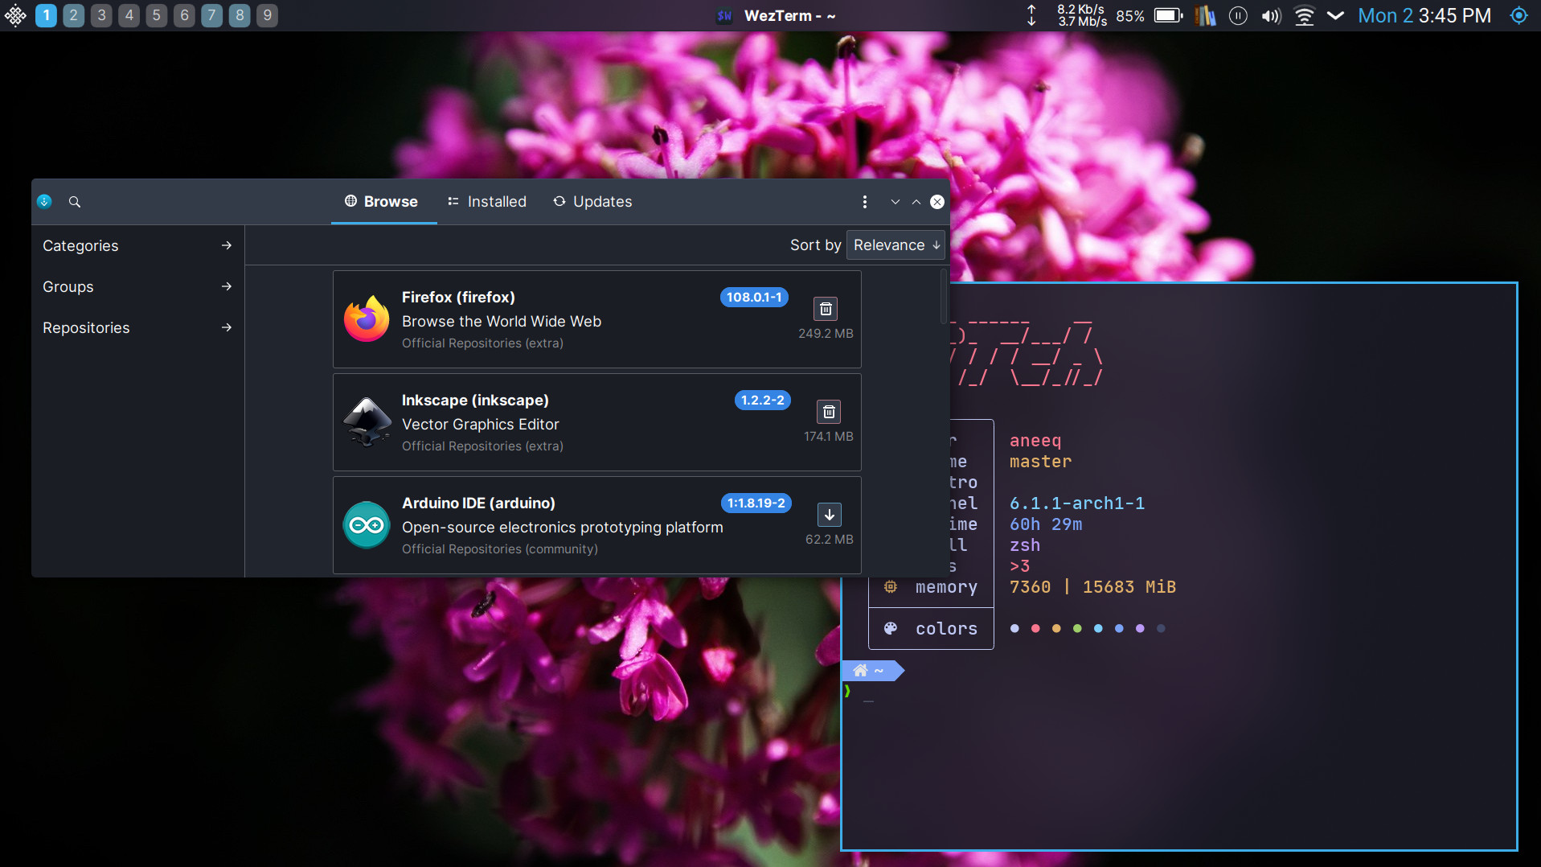Switch to workspace 3 in the top bar
Viewport: 1541px width, 867px height.
(100, 15)
